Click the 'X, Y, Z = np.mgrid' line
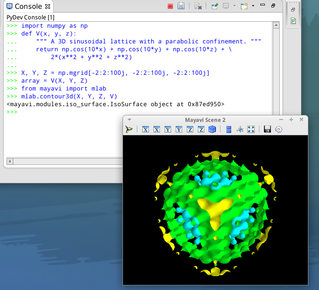 coord(116,73)
